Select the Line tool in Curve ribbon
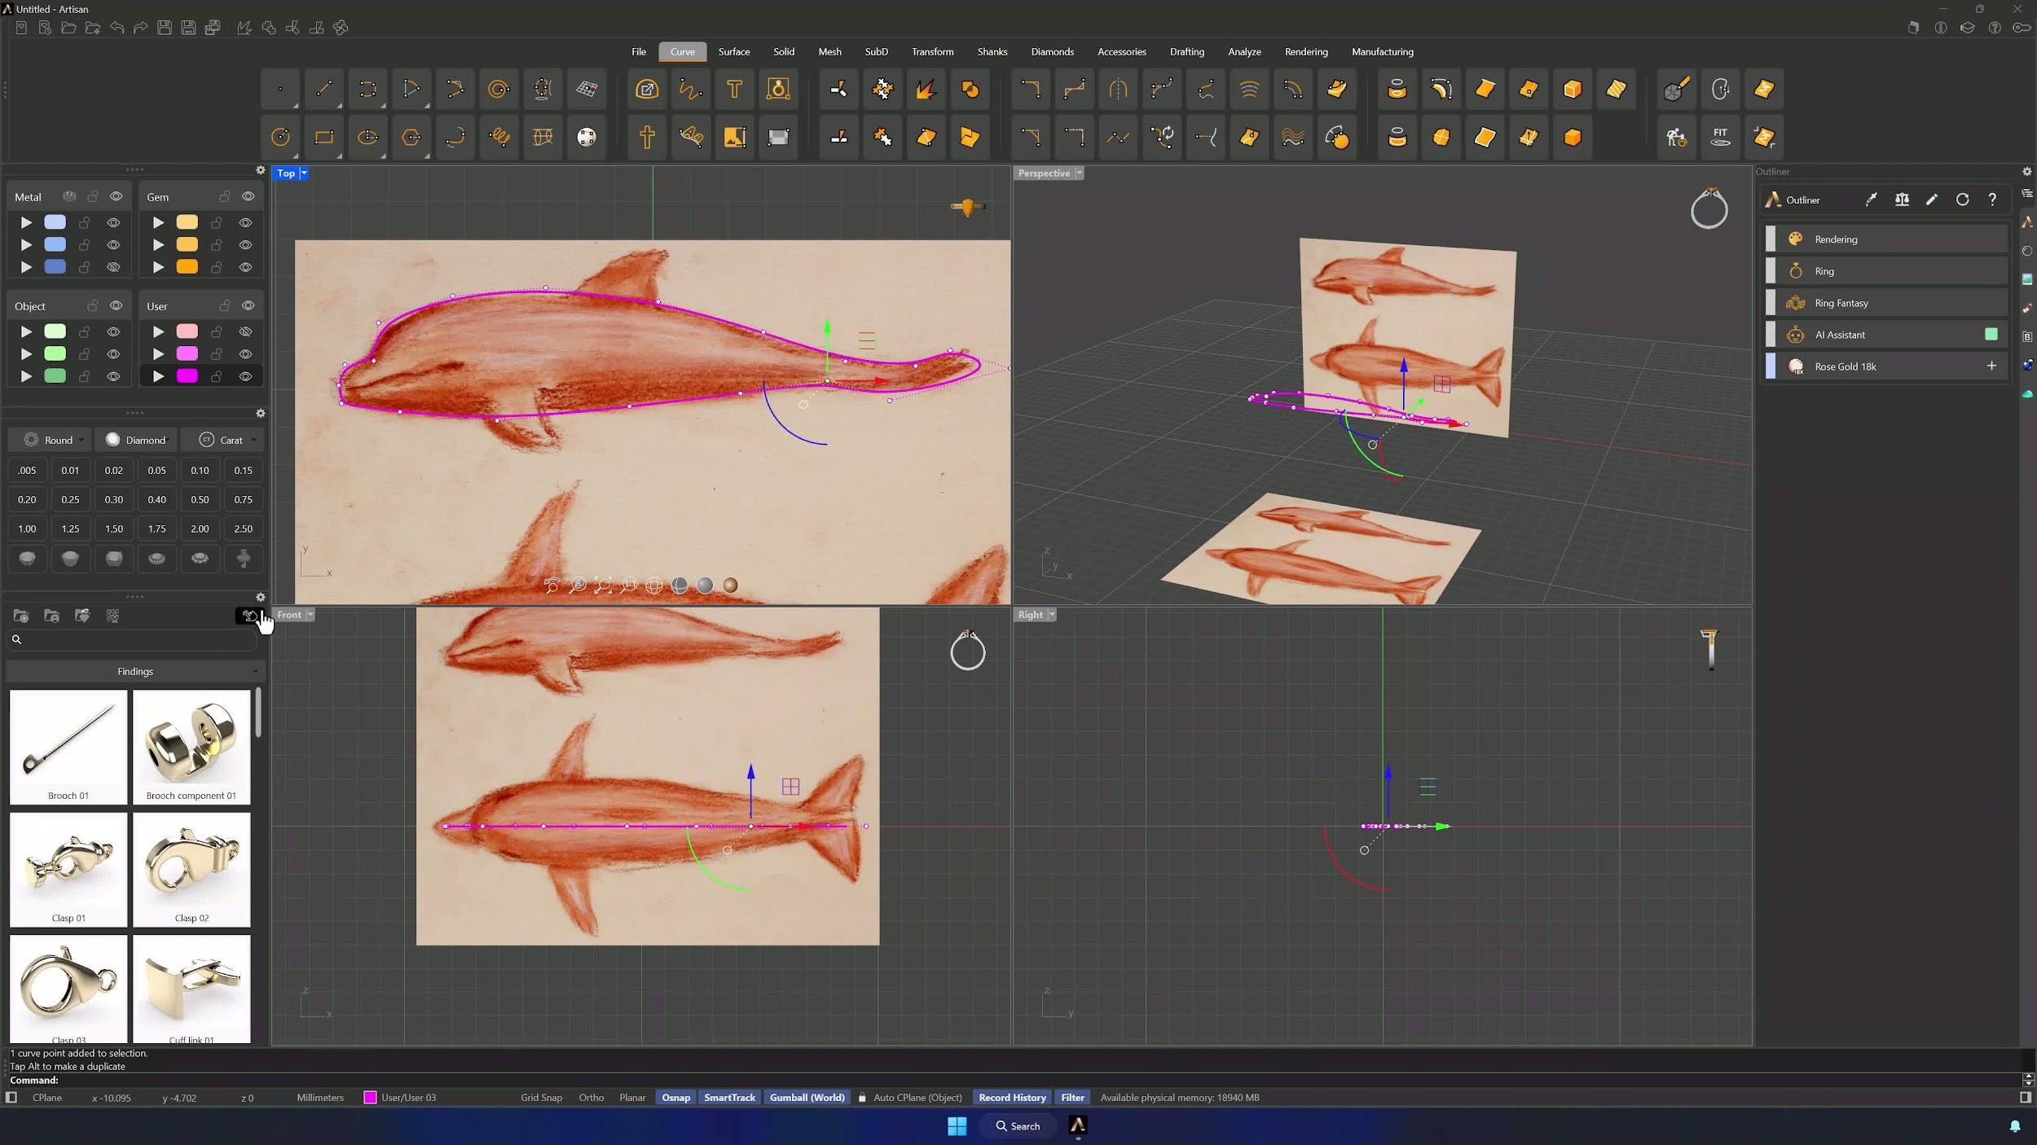Viewport: 2037px width, 1145px height. 323,89
